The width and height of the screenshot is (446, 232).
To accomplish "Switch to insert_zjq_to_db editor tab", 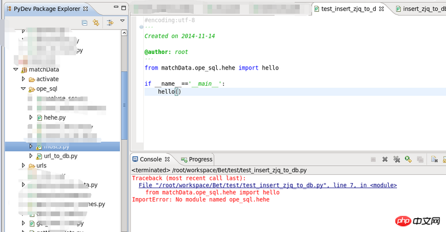I will click(x=424, y=9).
